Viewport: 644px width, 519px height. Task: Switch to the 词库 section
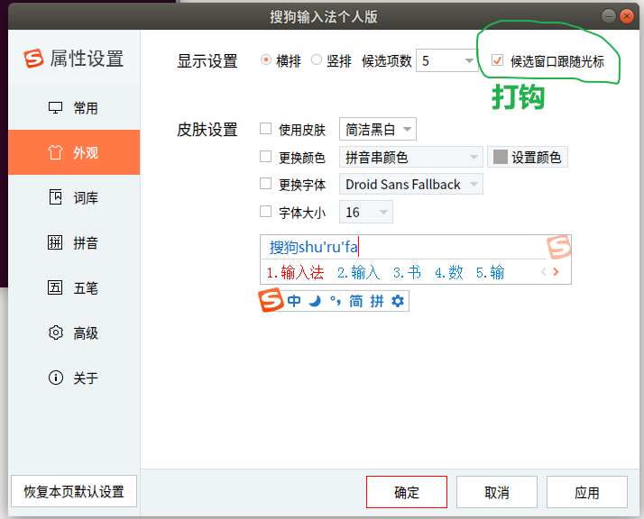tap(74, 197)
